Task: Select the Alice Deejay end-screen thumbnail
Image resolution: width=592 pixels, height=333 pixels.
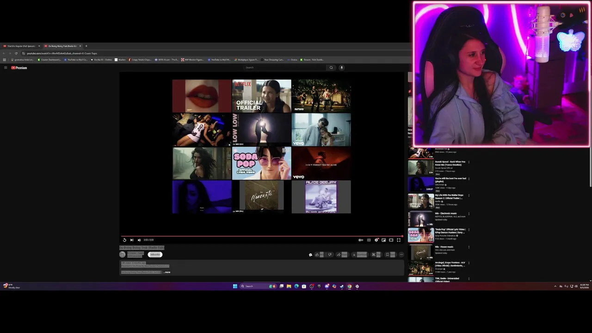Action: pyautogui.click(x=321, y=197)
